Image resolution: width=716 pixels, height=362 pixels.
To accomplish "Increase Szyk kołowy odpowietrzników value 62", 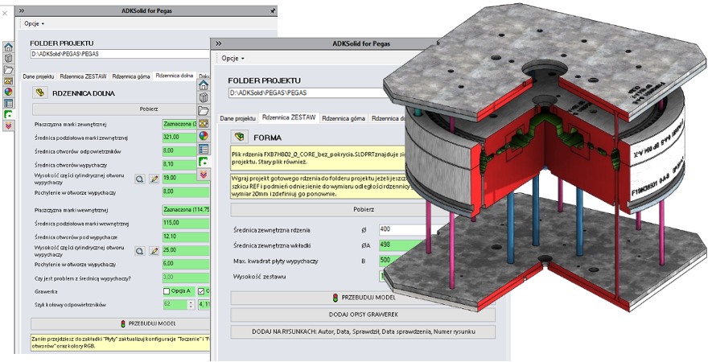I will tap(191, 302).
